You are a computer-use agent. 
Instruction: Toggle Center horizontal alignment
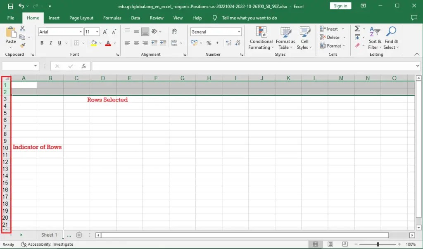coord(136,43)
